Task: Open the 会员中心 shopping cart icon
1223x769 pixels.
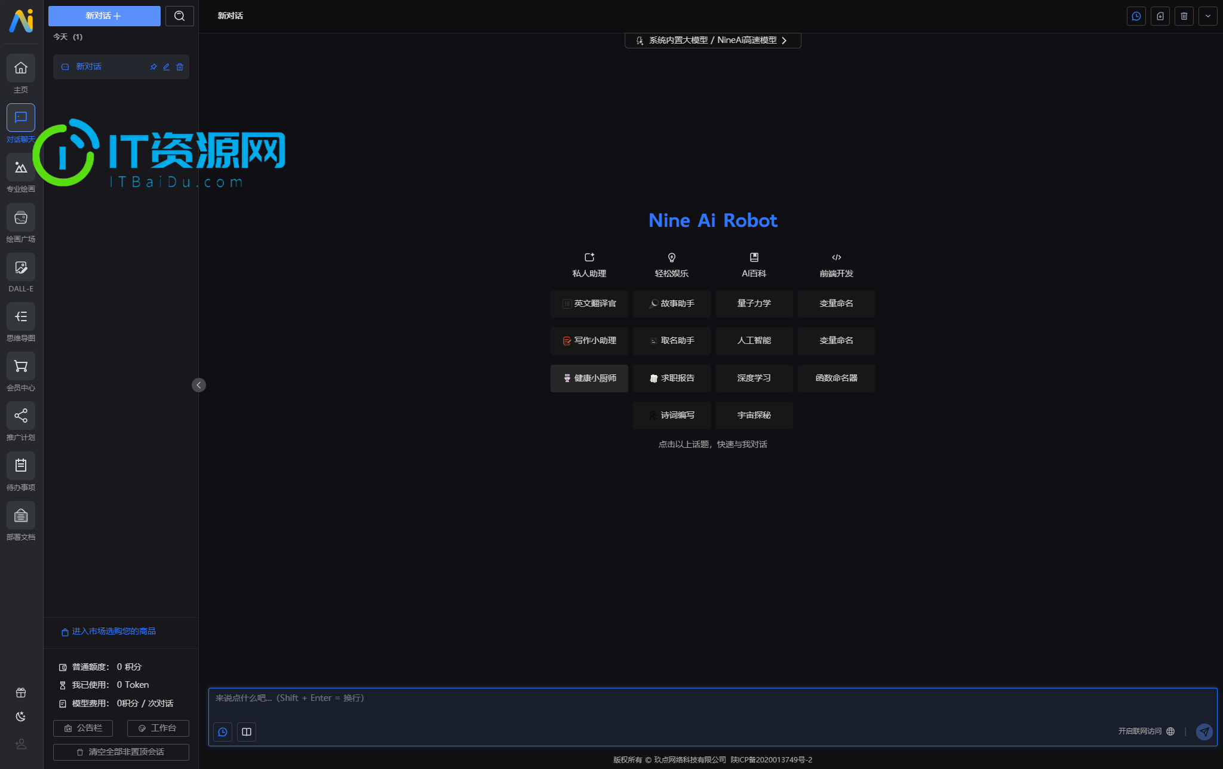Action: 21,366
